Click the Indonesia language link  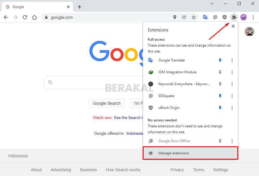click(135, 133)
